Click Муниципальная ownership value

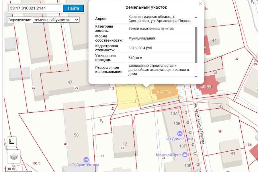point(142,38)
